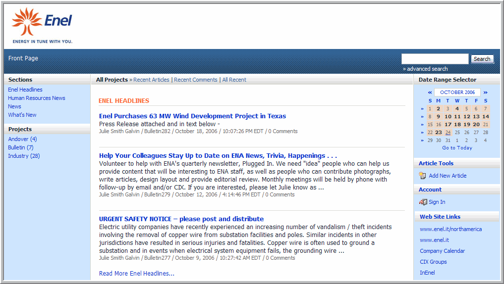Open InEnel link
This screenshot has height=284, width=504.
point(427,273)
